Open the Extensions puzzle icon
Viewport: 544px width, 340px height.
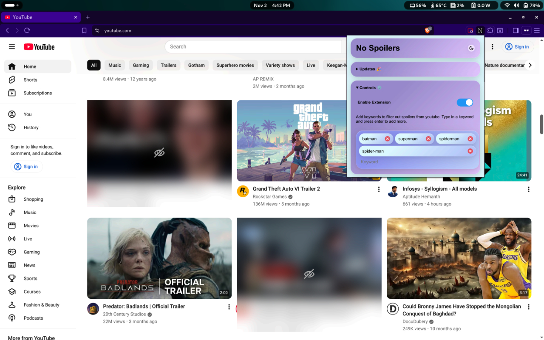coord(490,31)
